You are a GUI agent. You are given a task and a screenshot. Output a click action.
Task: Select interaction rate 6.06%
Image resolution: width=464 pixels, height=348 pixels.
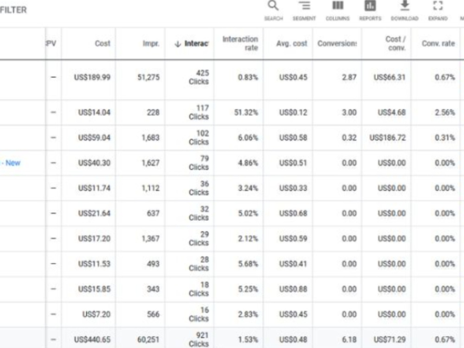tap(248, 138)
